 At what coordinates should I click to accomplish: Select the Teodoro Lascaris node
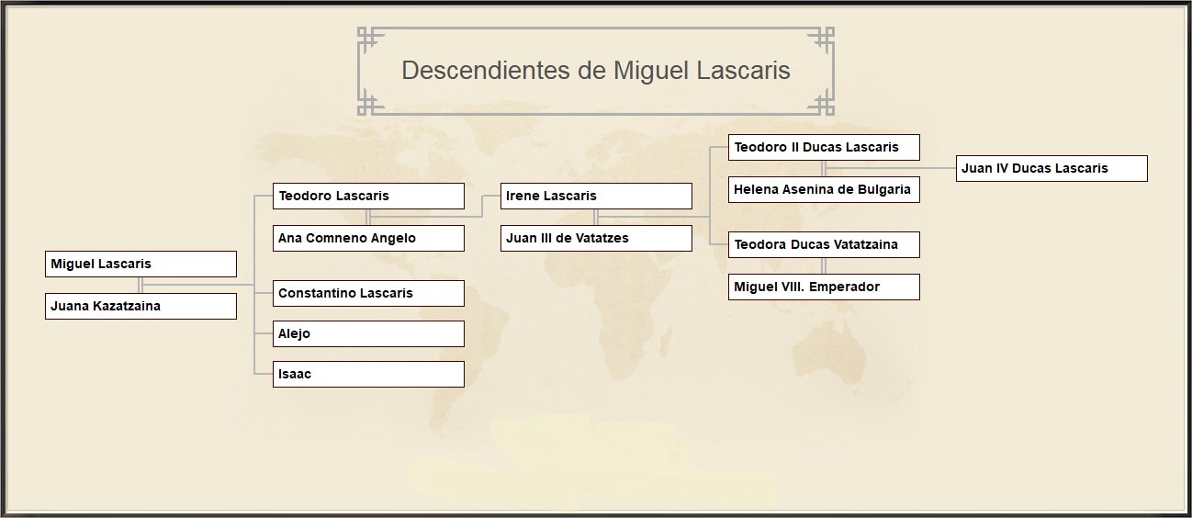click(368, 196)
